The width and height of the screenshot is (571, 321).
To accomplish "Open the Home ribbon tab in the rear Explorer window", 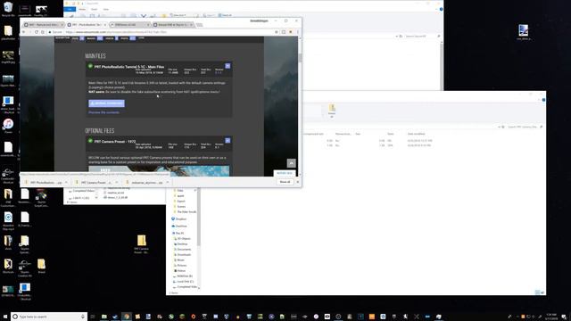I will pyautogui.click(x=82, y=9).
